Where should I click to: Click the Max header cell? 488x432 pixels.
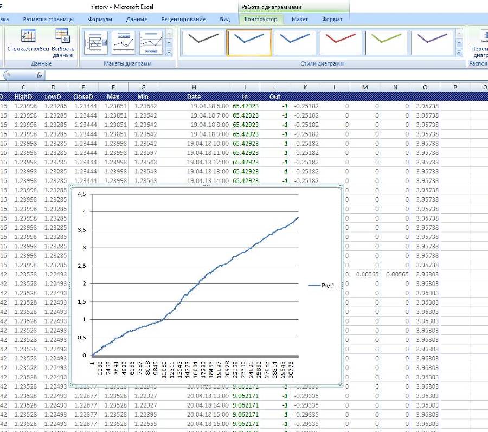(113, 96)
